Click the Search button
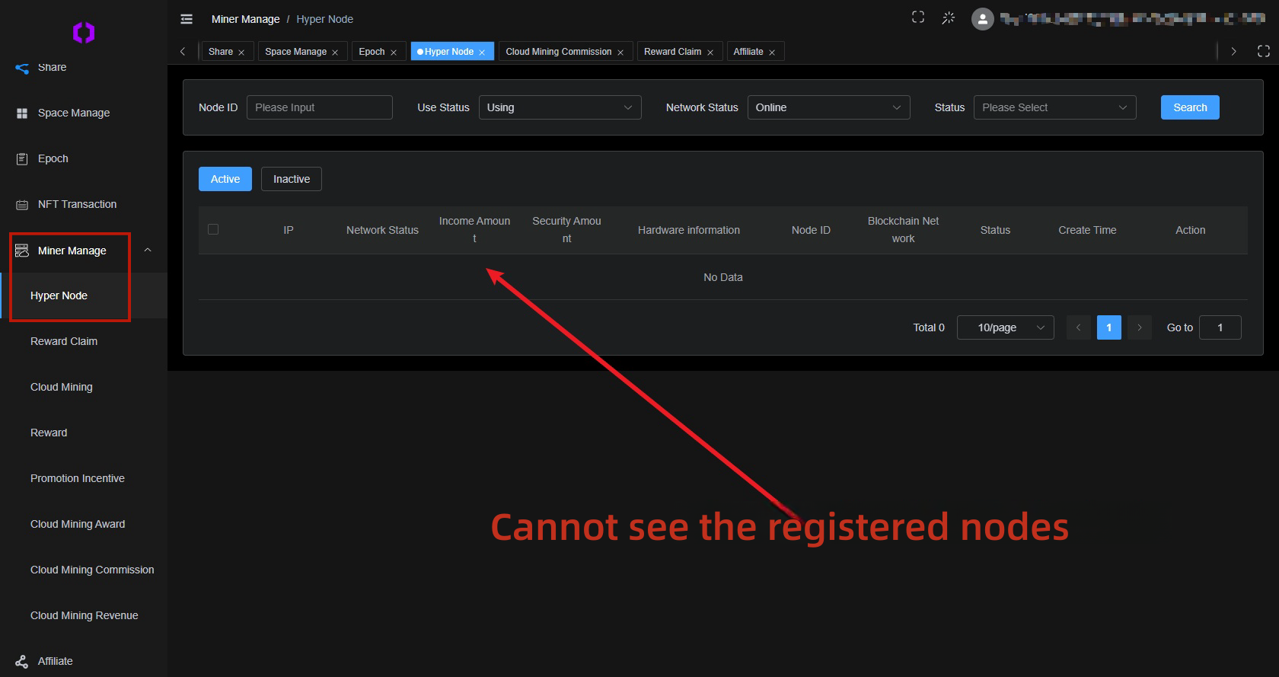 [x=1189, y=107]
